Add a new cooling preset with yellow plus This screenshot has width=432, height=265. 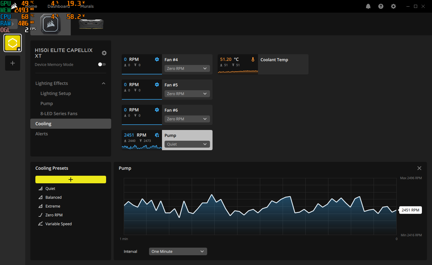point(71,180)
